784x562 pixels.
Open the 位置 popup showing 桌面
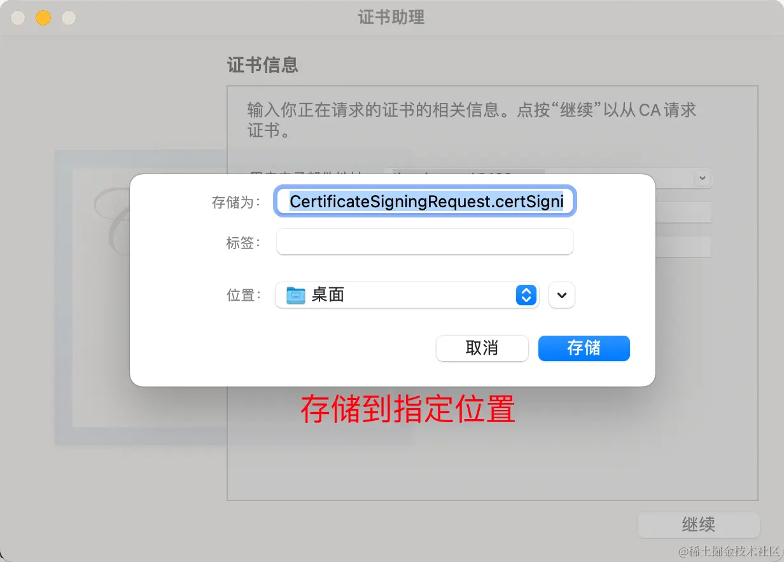[x=407, y=295]
